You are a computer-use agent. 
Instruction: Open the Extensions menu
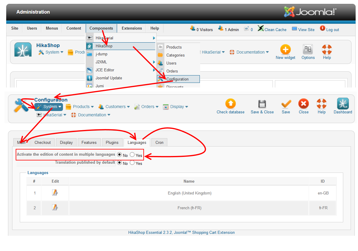(132, 28)
